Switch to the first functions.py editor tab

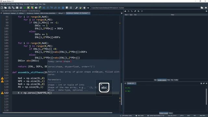(x=14, y=13)
